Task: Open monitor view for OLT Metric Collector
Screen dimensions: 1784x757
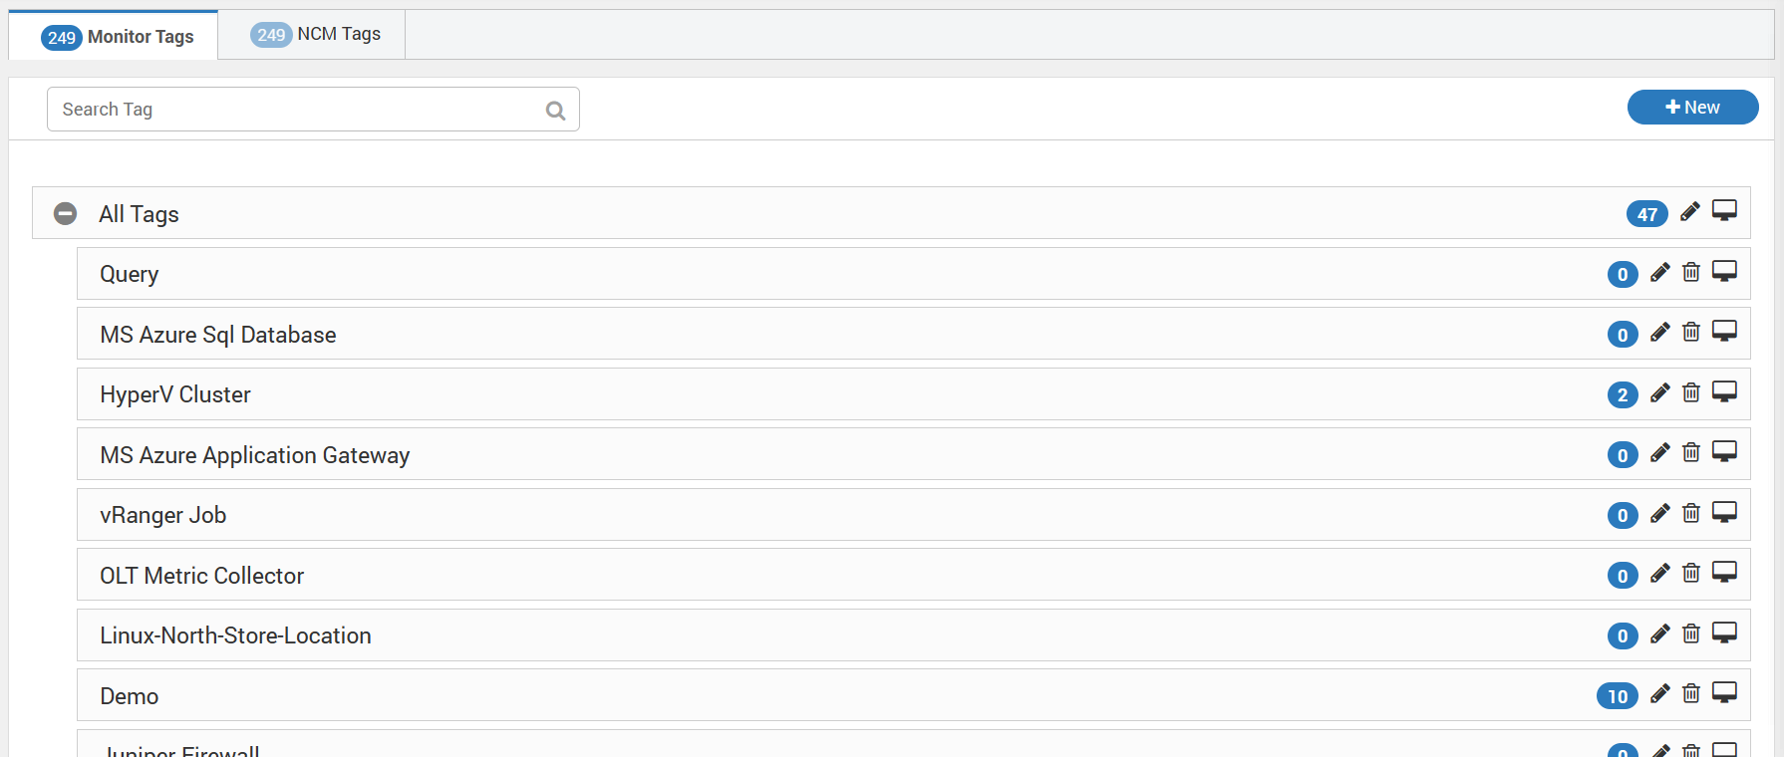Action: point(1724,573)
